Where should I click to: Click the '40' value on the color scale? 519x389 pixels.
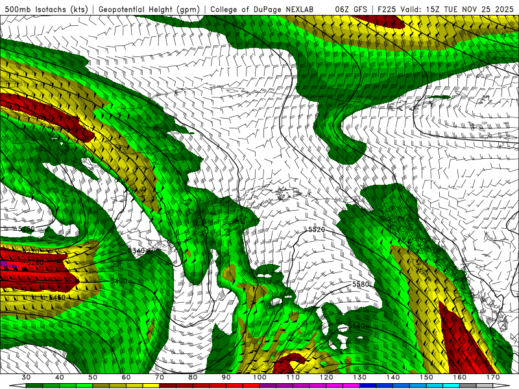[60, 377]
